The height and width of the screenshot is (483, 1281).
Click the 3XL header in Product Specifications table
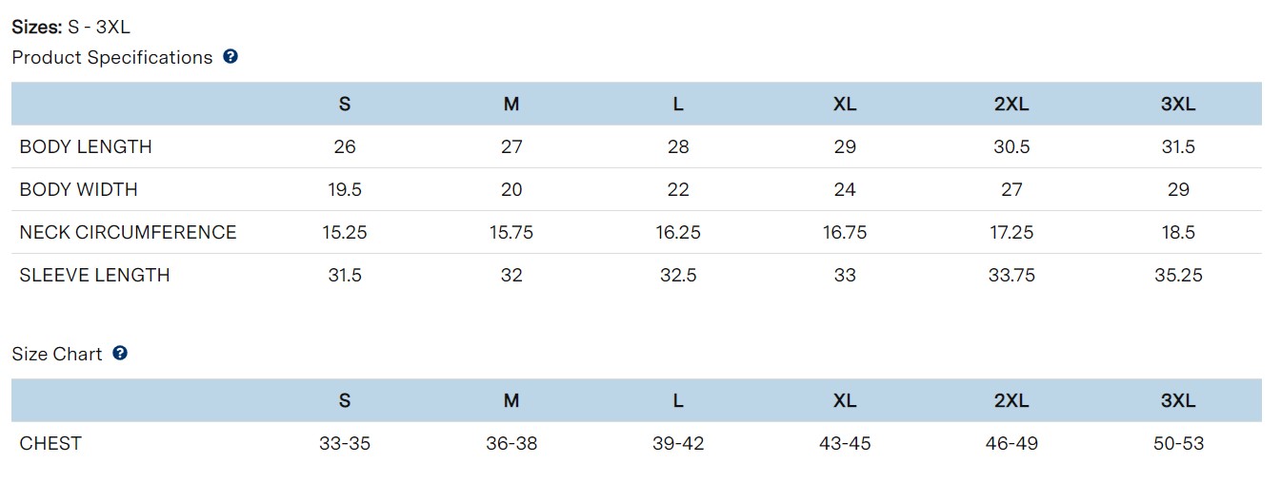pyautogui.click(x=1178, y=105)
